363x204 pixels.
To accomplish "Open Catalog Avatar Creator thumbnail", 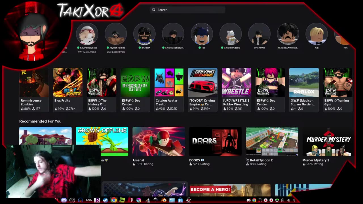I will pos(169,82).
